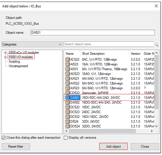Select '16DC, 24VDC' description text
This screenshot has height=155, width=162.
pos(91,107)
